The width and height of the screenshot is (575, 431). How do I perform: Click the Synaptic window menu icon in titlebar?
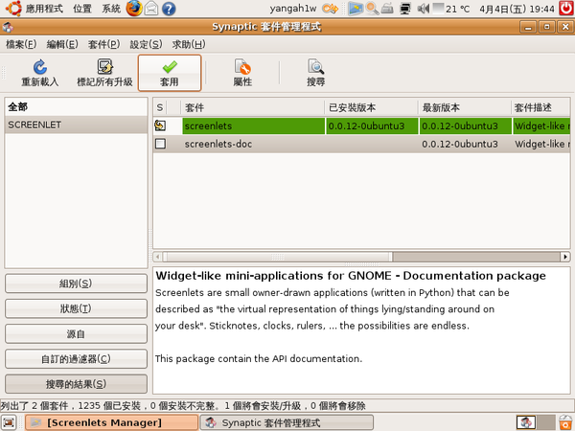click(x=8, y=27)
